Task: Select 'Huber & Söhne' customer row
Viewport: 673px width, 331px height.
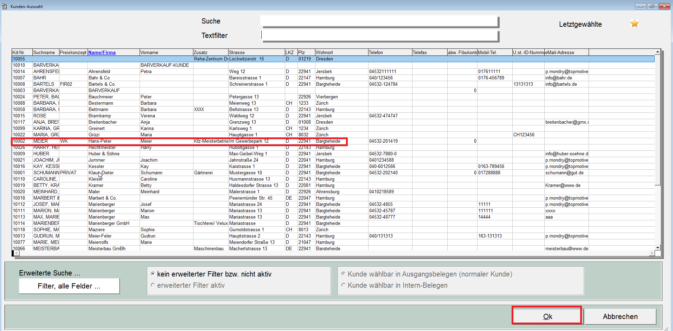Action: (x=333, y=154)
